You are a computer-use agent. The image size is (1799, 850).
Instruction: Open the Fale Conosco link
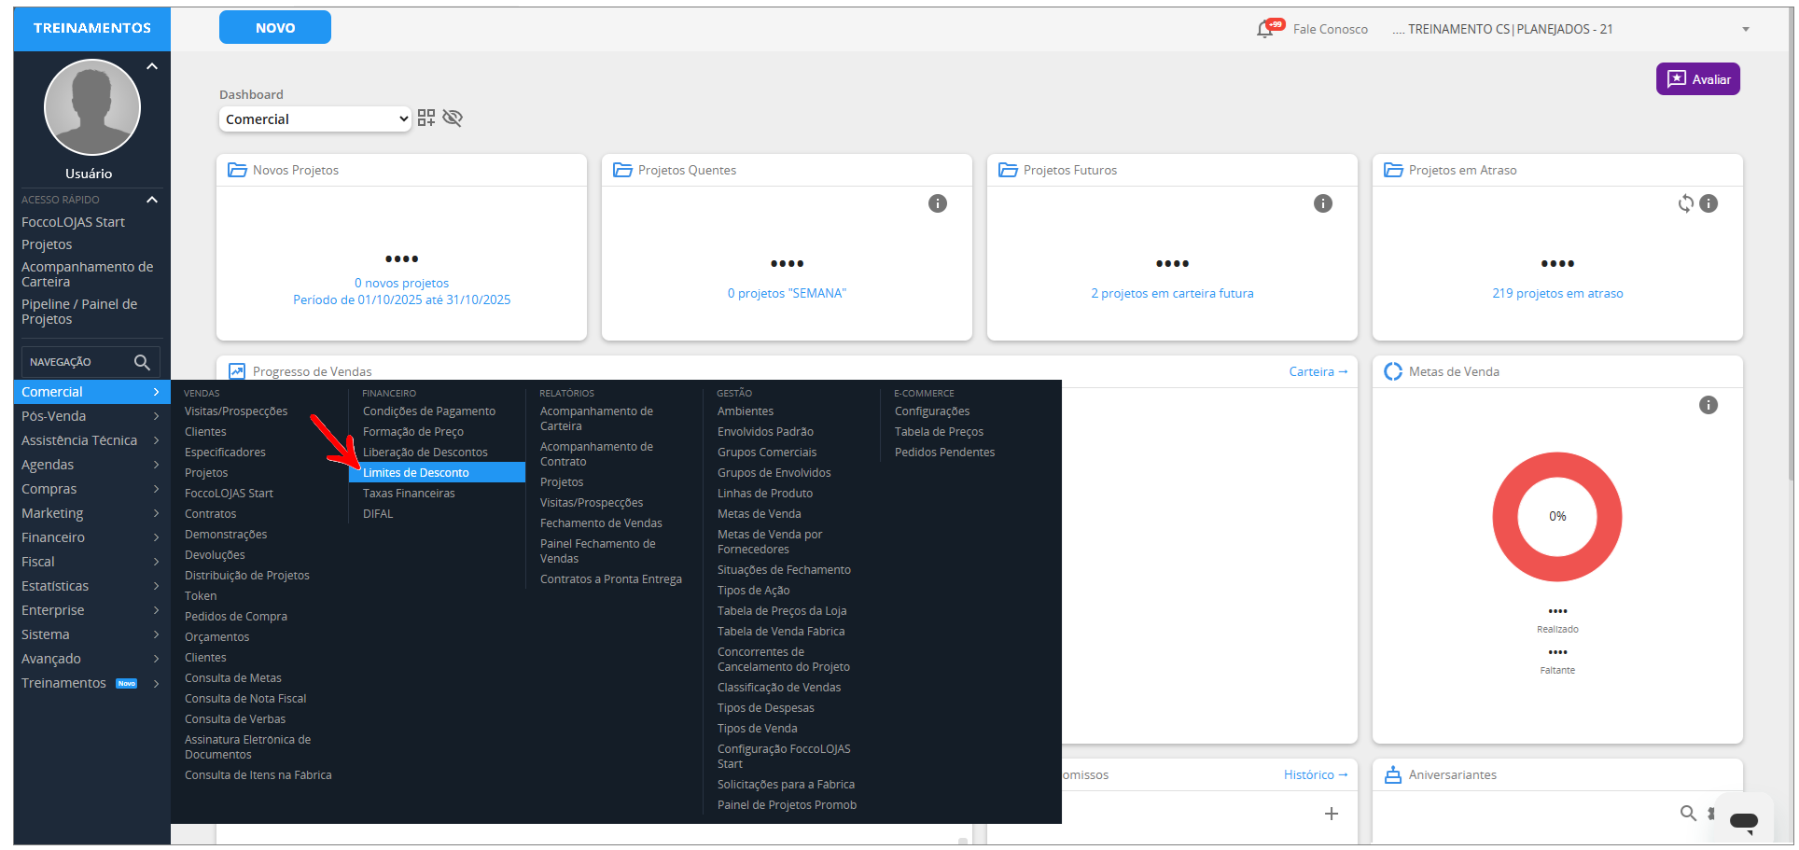coord(1331,29)
